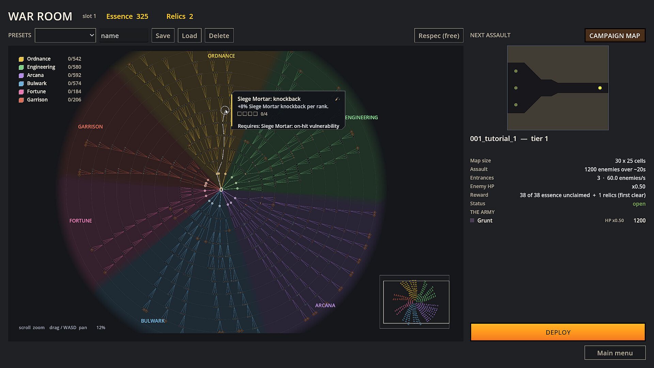This screenshot has width=654, height=368.
Task: Click the bottom green entrance dot on the map preview
Action: pyautogui.click(x=516, y=105)
